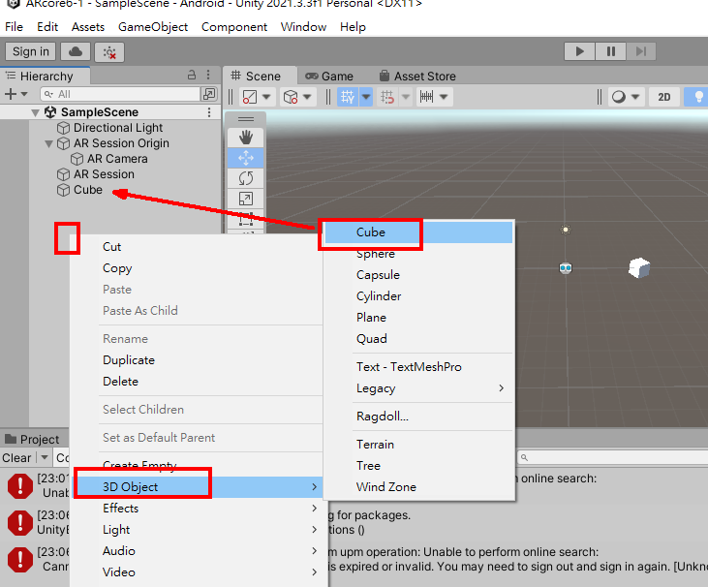Image resolution: width=708 pixels, height=587 pixels.
Task: Select the Rotate tool
Action: click(x=246, y=178)
